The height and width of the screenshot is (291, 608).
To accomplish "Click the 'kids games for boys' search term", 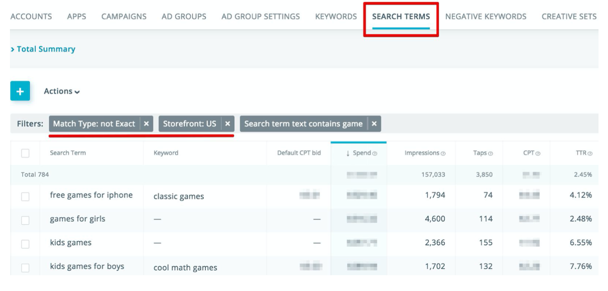I will coord(87,266).
